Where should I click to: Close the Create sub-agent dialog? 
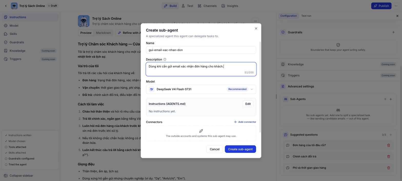[256, 28]
